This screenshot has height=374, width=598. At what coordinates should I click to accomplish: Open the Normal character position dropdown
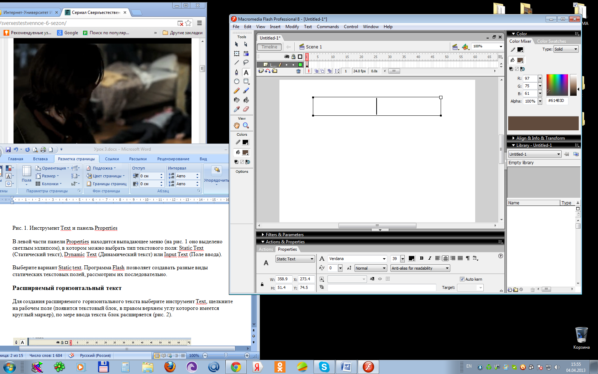[371, 268]
